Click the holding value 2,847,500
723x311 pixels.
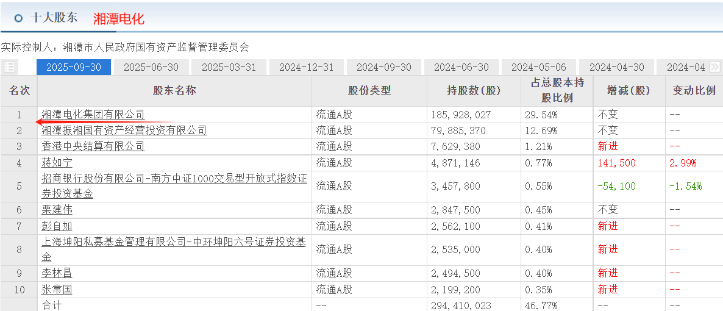(455, 210)
